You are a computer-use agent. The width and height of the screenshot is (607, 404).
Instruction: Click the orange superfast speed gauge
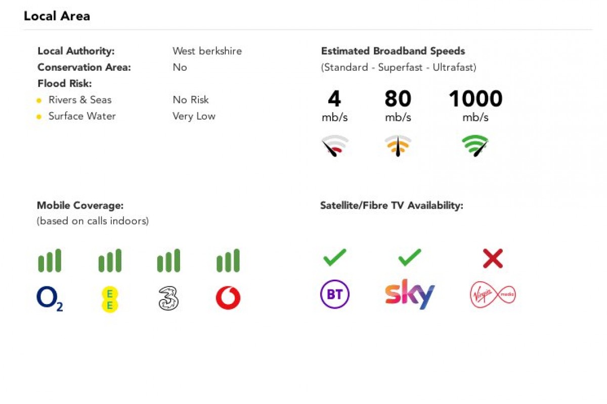point(398,146)
